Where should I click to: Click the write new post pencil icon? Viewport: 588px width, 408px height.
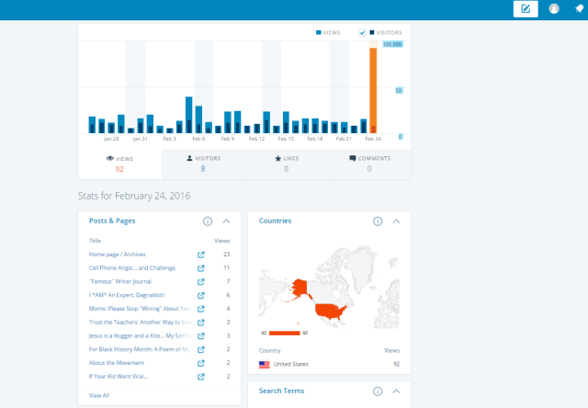coord(526,9)
